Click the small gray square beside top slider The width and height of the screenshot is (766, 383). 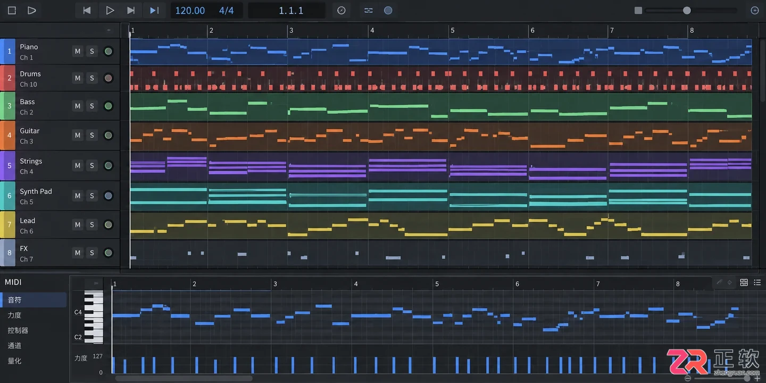pyautogui.click(x=638, y=10)
